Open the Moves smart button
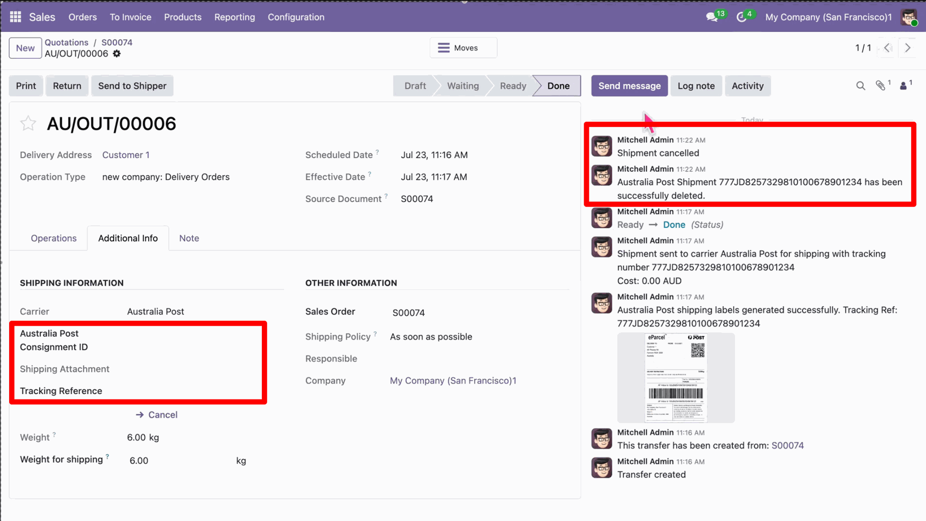 pyautogui.click(x=463, y=48)
